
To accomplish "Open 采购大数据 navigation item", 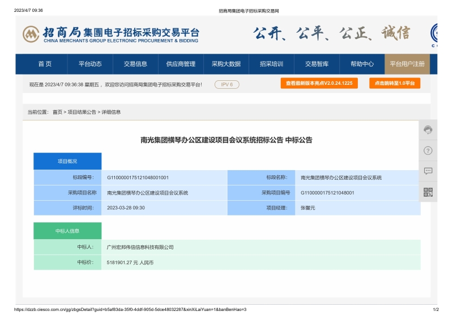I will (226, 64).
